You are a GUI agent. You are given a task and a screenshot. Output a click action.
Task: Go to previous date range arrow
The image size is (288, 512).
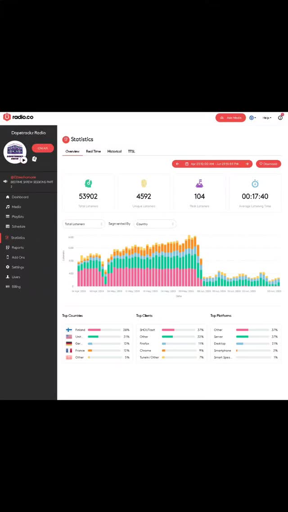tap(177, 164)
